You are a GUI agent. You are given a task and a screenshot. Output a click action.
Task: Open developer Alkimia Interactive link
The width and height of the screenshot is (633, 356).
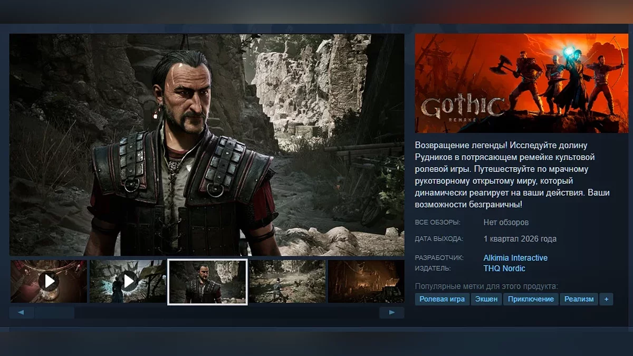[515, 258]
